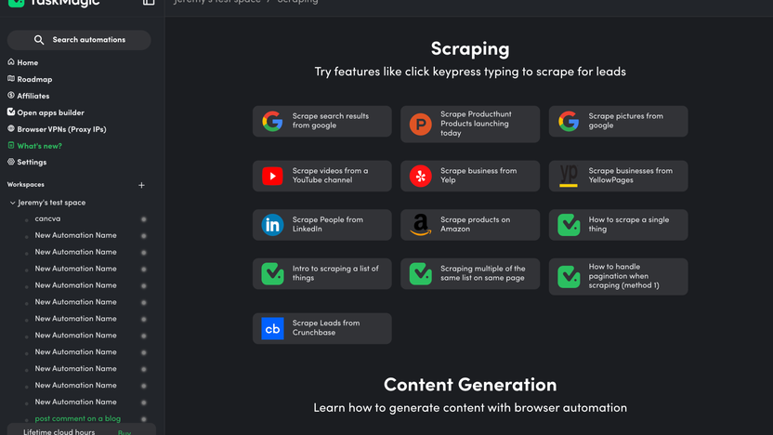
Task: Click green check icon for single thing
Action: [x=569, y=225]
